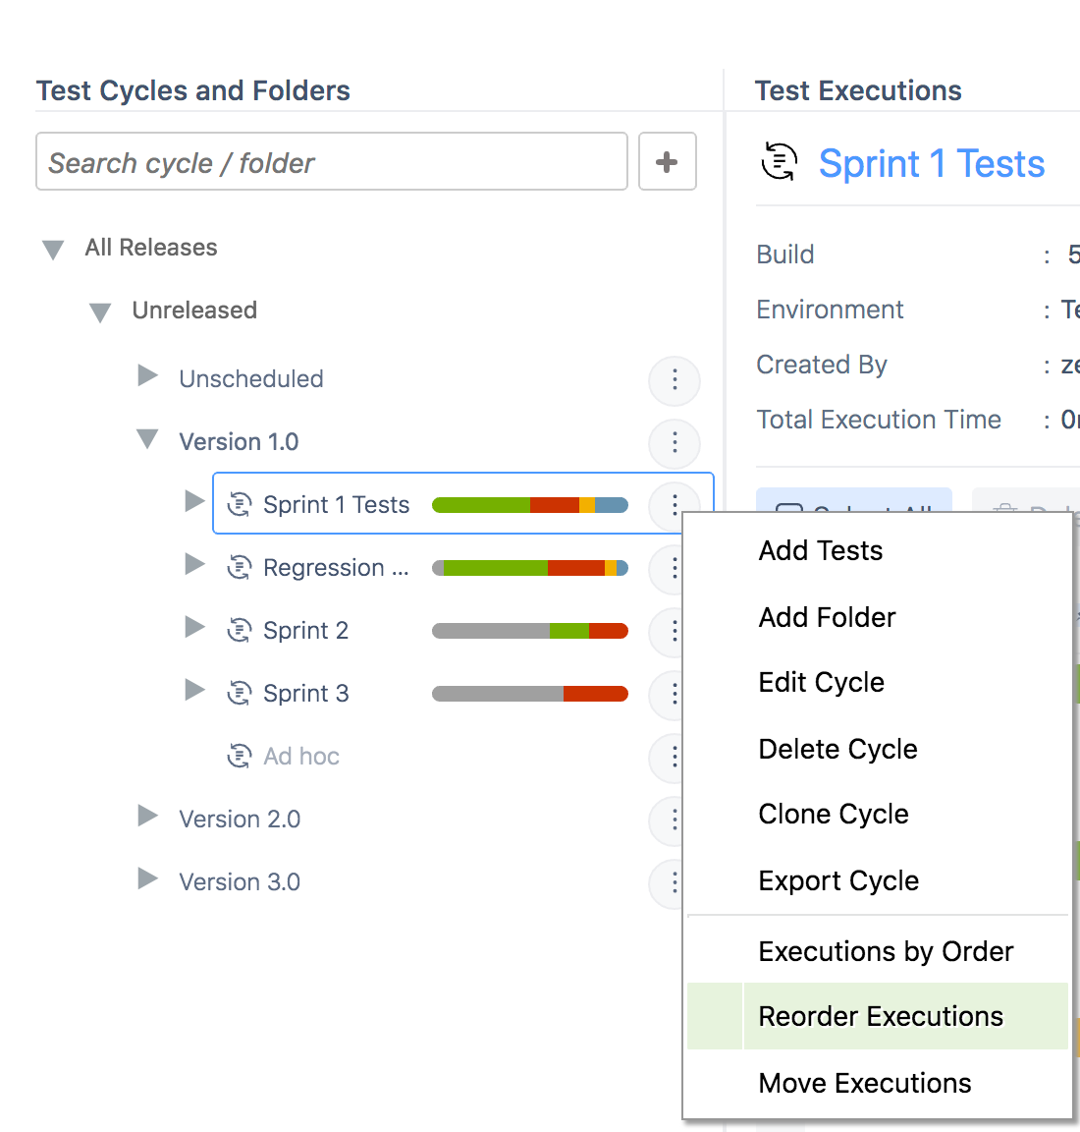This screenshot has height=1132, width=1080.
Task: Click the cycle icon next to Sprint 3
Action: coord(240,694)
